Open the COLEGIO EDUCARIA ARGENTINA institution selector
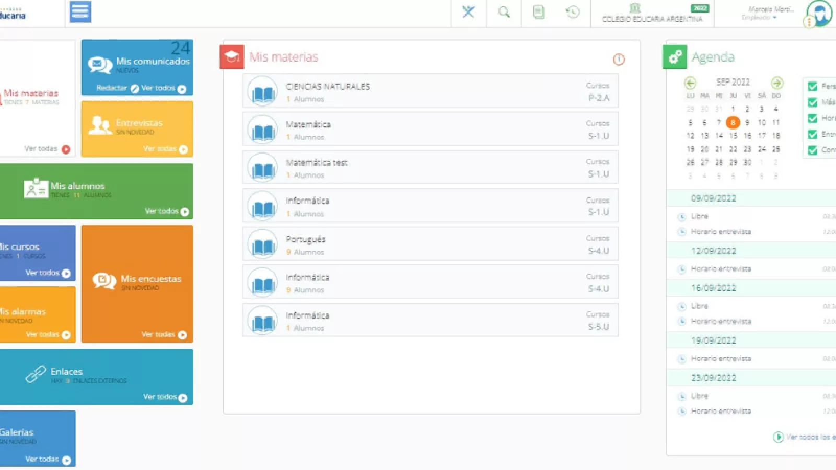Screen dimensions: 836x470 tap(652, 14)
